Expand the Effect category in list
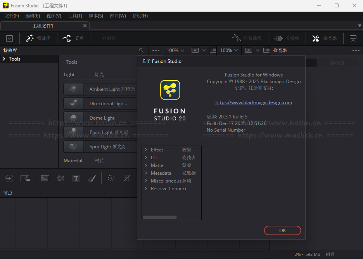363x259 pixels. point(146,150)
